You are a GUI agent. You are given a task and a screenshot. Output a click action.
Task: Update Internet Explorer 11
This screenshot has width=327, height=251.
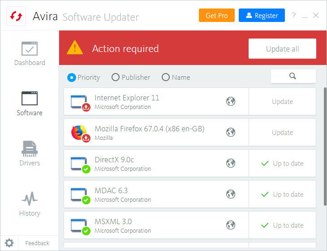pos(282,102)
